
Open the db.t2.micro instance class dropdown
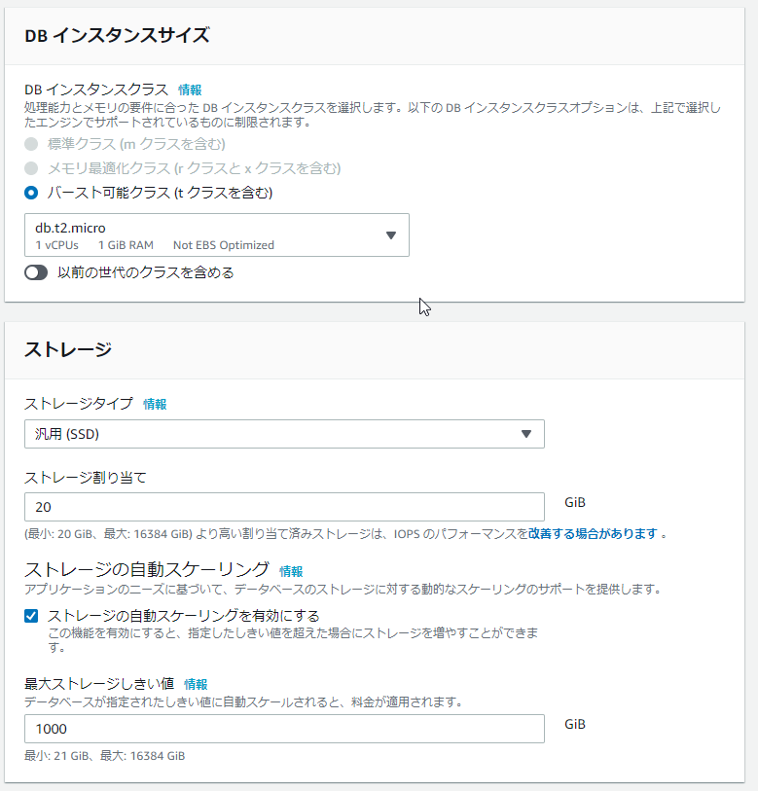216,235
